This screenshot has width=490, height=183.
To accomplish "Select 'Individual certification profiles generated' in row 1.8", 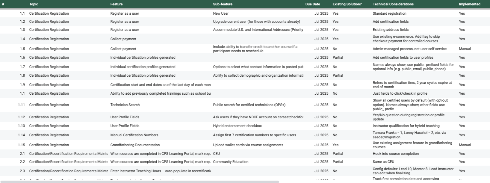I will tap(143, 75).
